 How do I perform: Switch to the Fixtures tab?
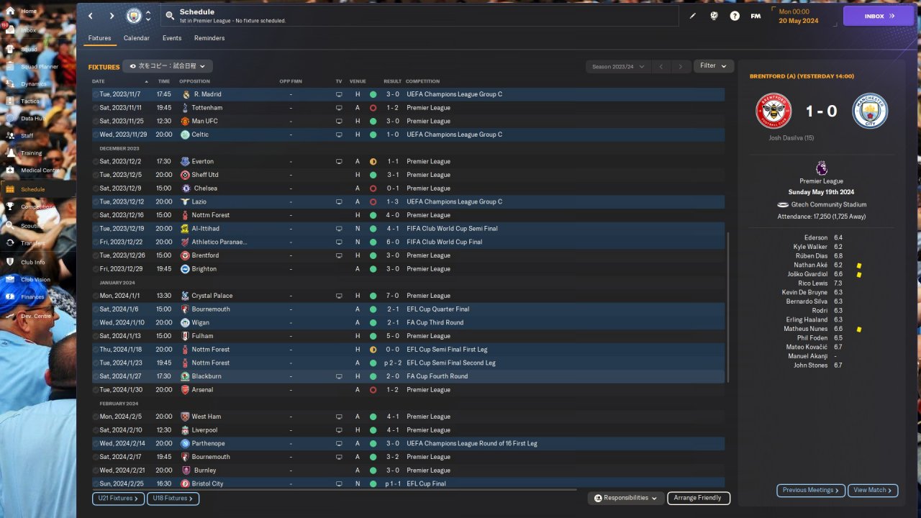pyautogui.click(x=100, y=38)
